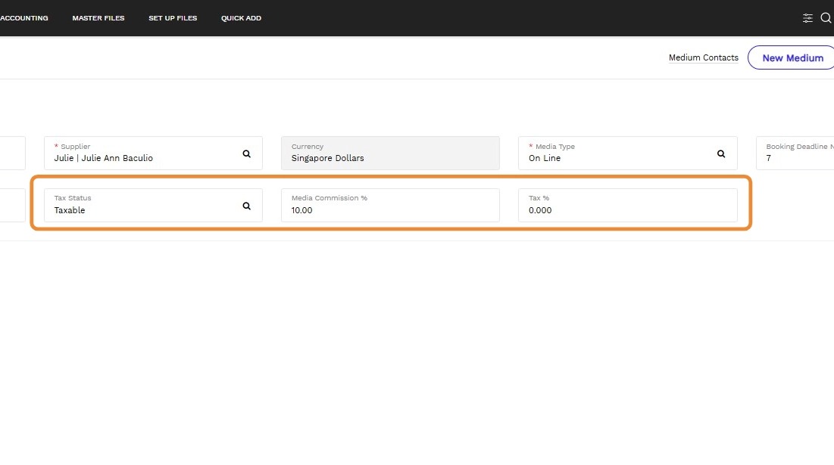The width and height of the screenshot is (834, 465).
Task: Click the Supplier value 'Julie Ann Baculio'
Action: click(104, 158)
